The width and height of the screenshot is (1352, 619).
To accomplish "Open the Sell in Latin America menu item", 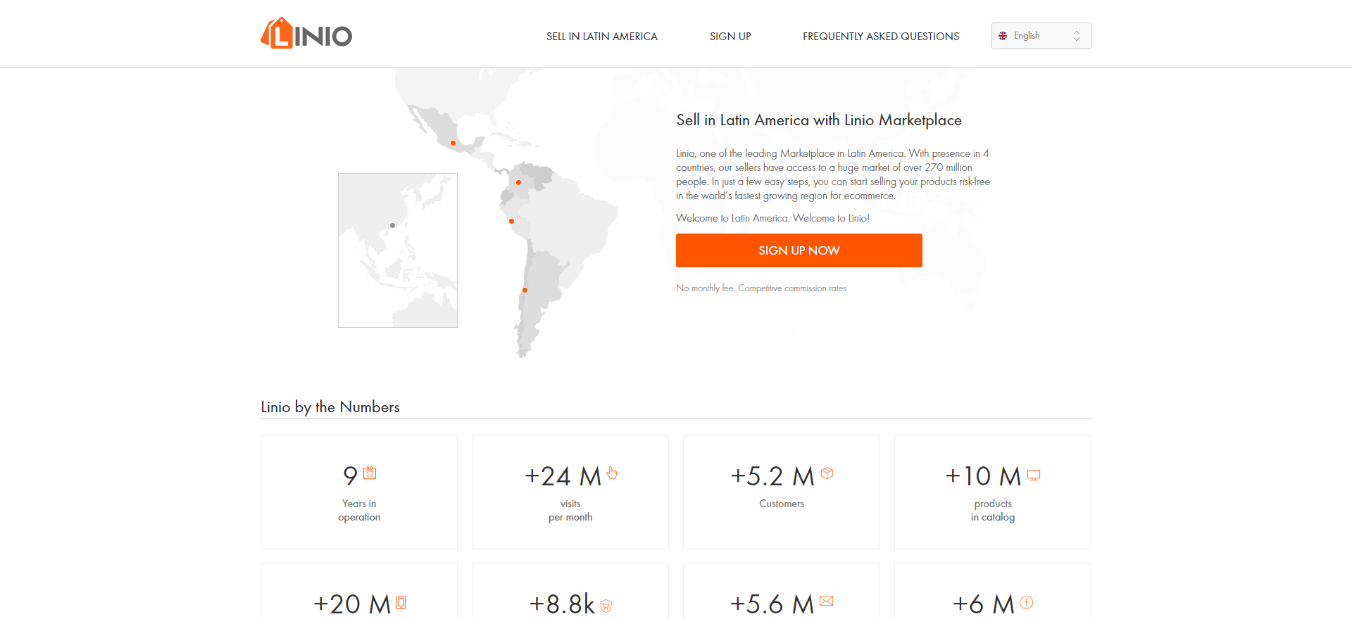I will point(601,37).
